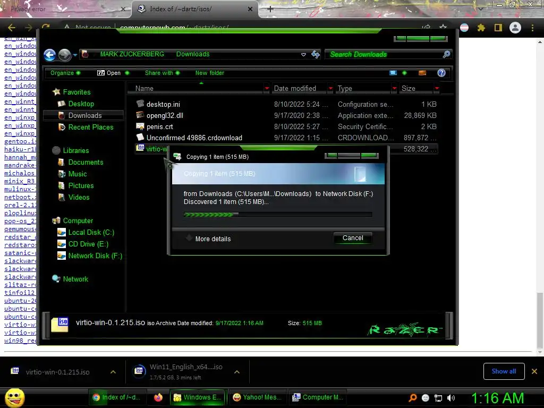Open the Videos library
The height and width of the screenshot is (408, 544).
79,197
